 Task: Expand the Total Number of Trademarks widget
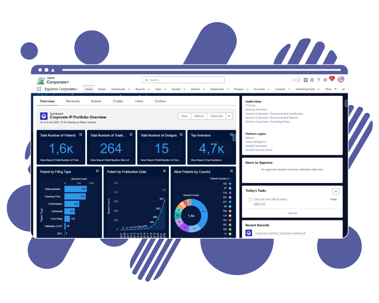point(131,134)
